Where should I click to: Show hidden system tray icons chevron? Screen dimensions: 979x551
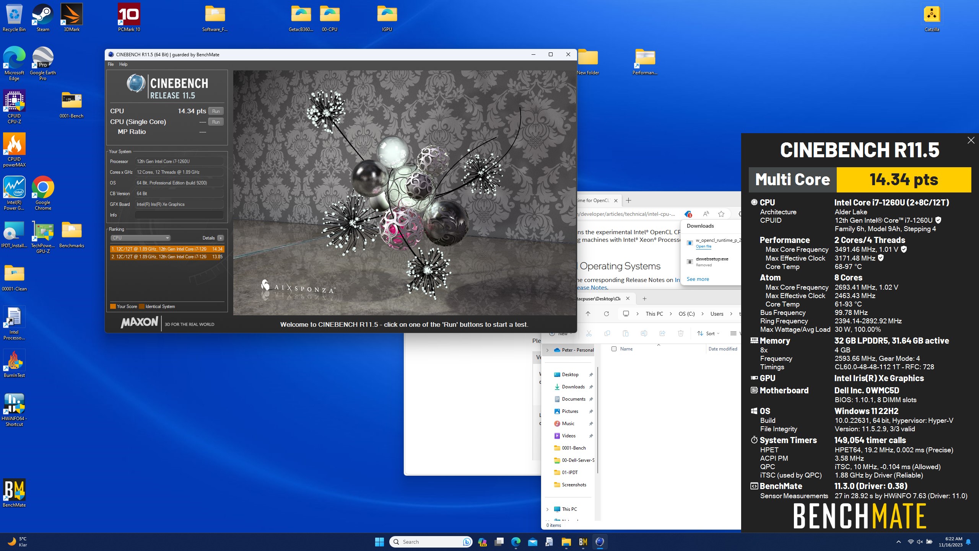[x=899, y=542]
